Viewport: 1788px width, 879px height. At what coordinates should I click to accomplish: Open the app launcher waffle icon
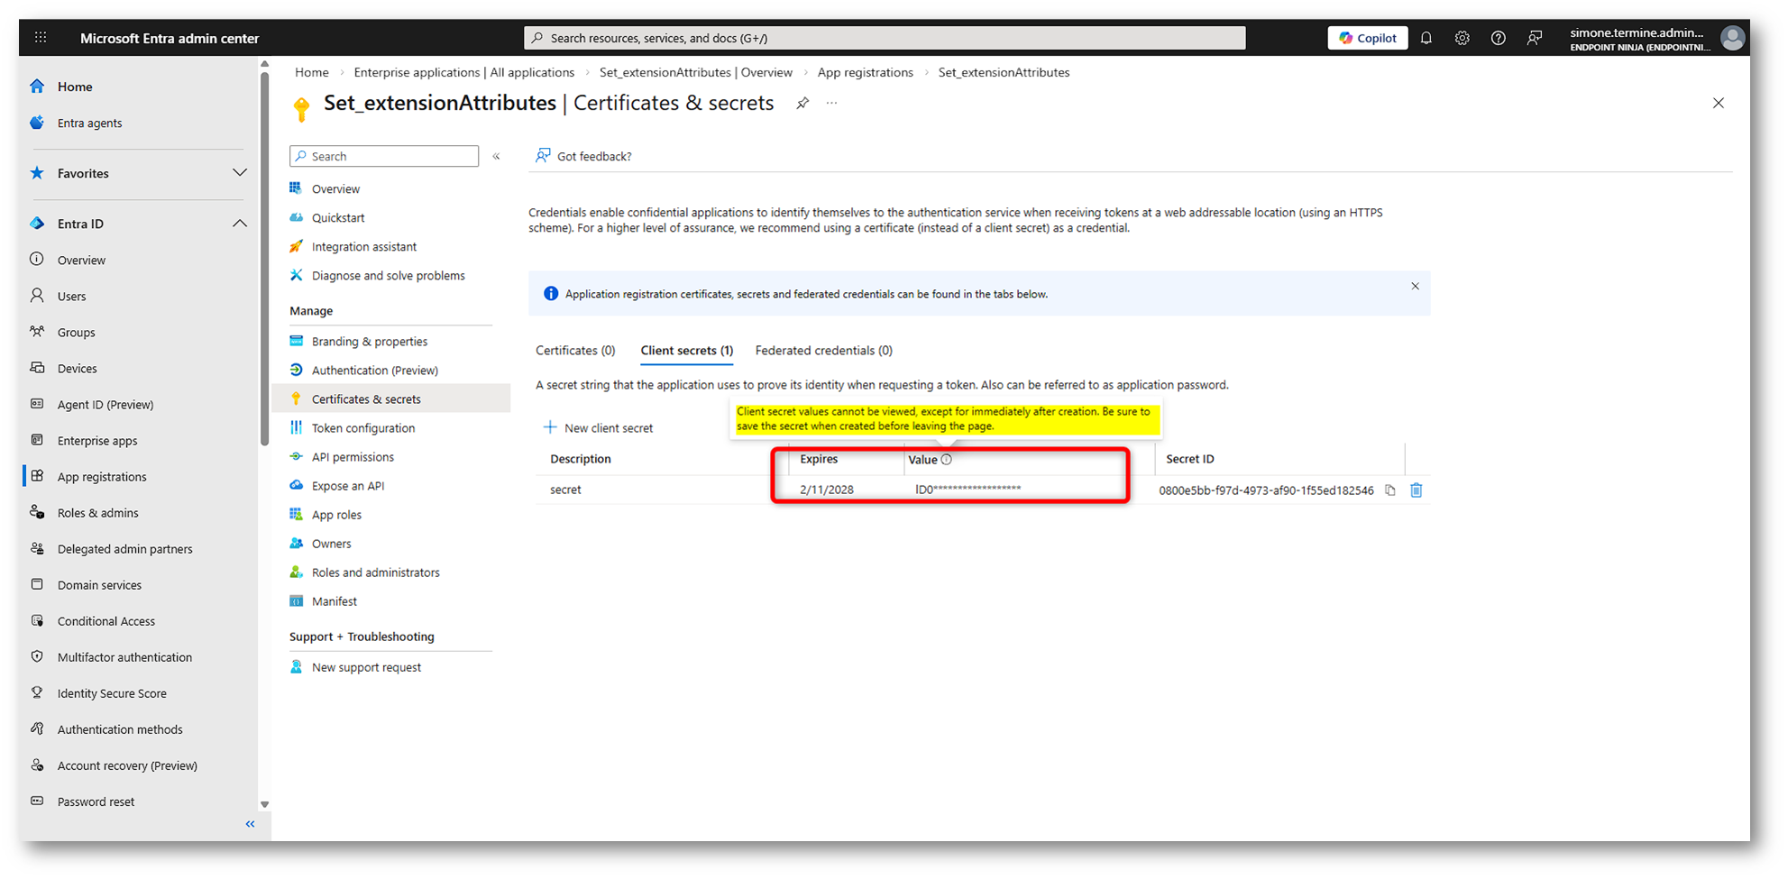click(x=41, y=38)
